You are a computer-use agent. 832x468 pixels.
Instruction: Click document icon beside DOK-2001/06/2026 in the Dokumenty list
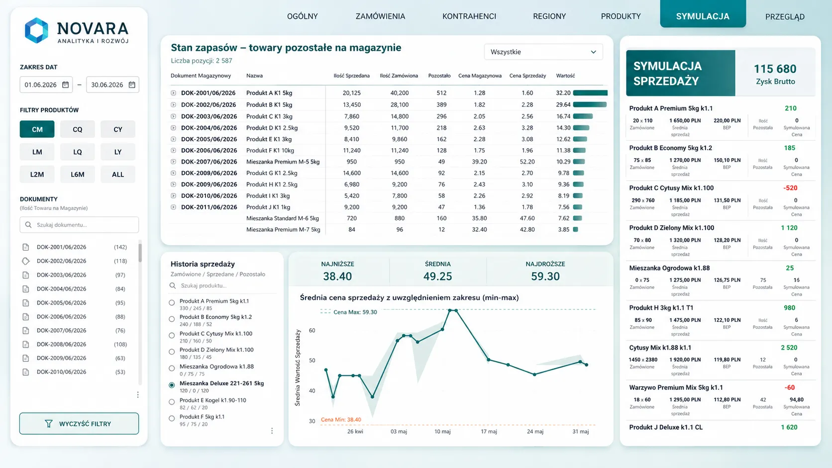[x=26, y=247]
